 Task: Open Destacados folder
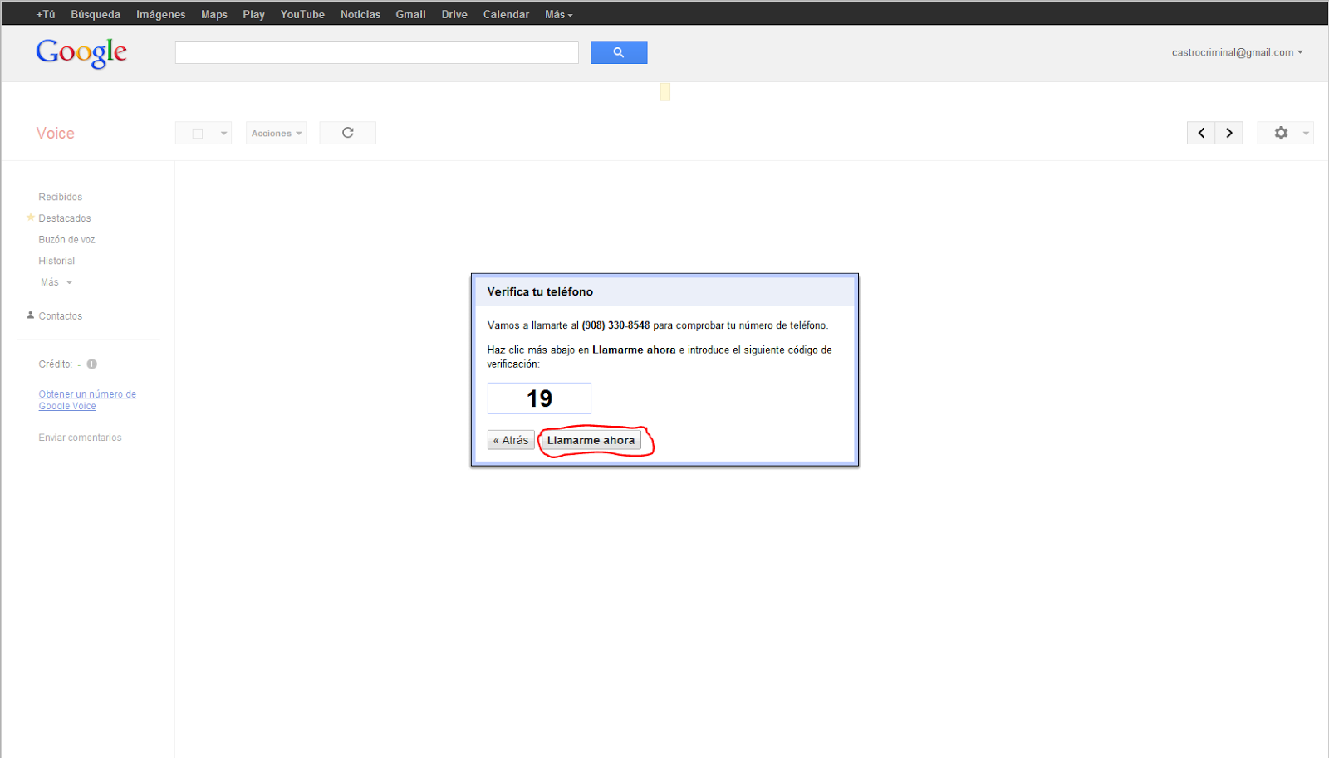[65, 218]
